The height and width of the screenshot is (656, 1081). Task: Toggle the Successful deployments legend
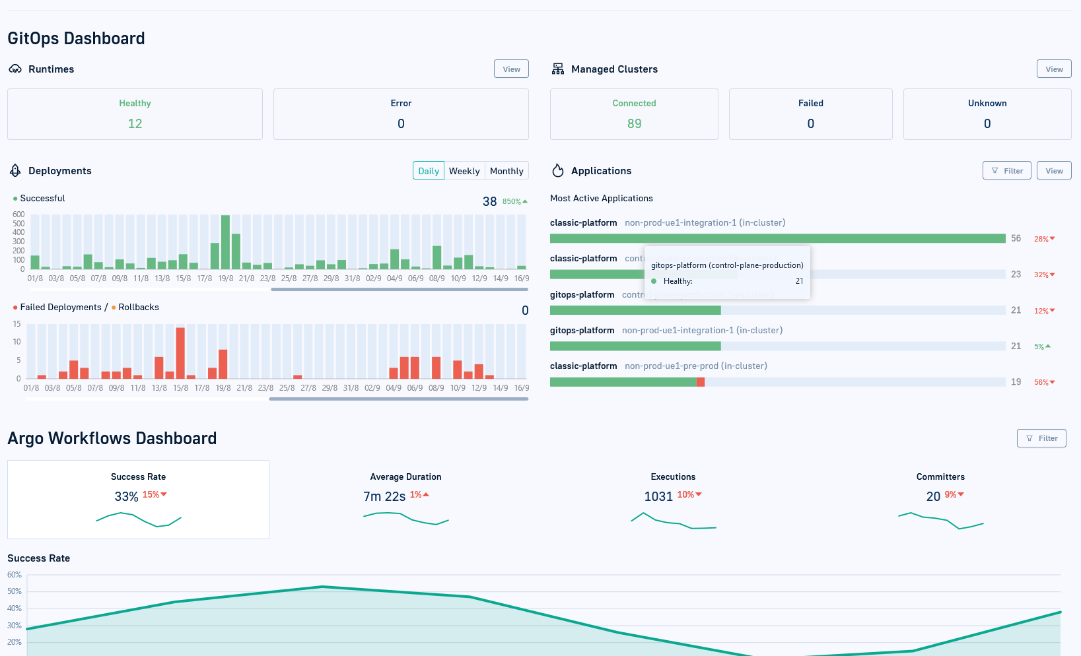tap(42, 198)
